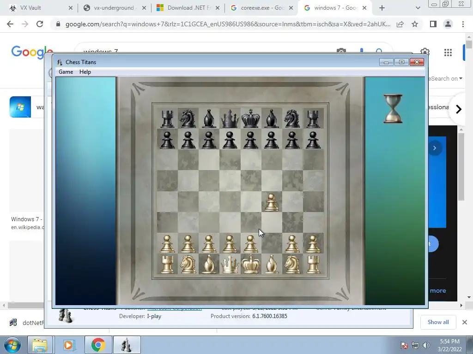Open the Game menu in Chess Titans
Viewport: 473px width, 354px height.
pyautogui.click(x=66, y=71)
